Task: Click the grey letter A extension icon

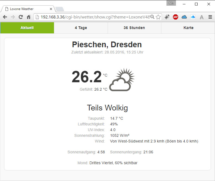Action: point(201,17)
